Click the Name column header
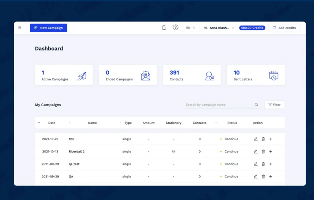Screen dimensions: 314x200 [x=92, y=123]
